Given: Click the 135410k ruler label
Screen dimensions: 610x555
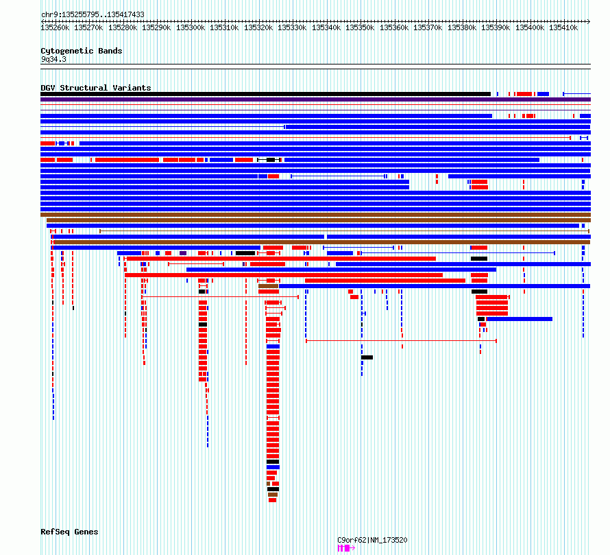Looking at the screenshot, I should 563,27.
